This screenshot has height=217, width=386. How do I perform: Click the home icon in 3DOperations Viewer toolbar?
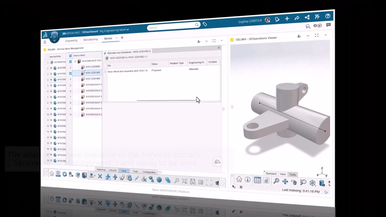pyautogui.click(x=239, y=179)
